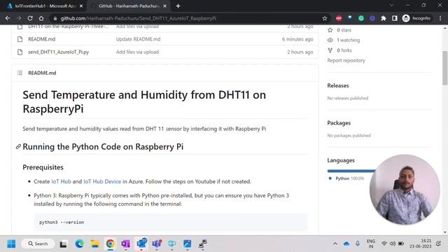This screenshot has height=252, width=448.
Task: Click the microphone tray icon
Action: (358, 244)
